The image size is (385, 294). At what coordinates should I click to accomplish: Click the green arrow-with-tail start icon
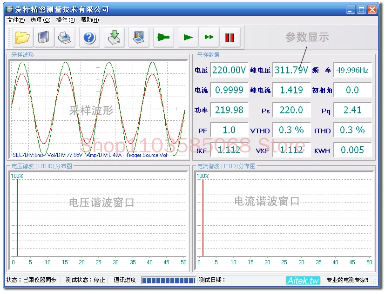163,38
